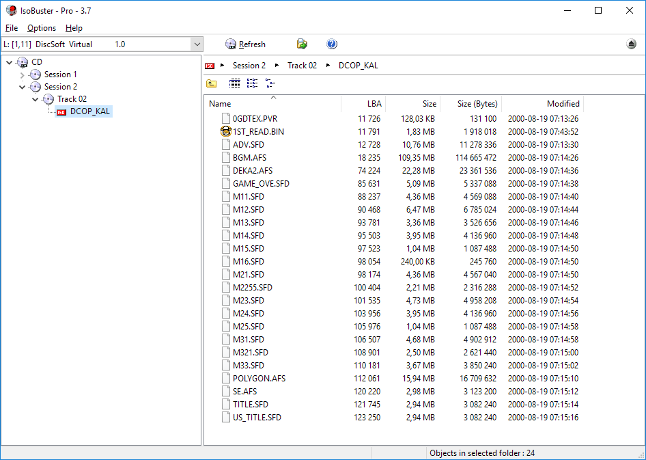646x460 pixels.
Task: Navigate to Track 02 in the breadcrumb
Action: point(303,66)
